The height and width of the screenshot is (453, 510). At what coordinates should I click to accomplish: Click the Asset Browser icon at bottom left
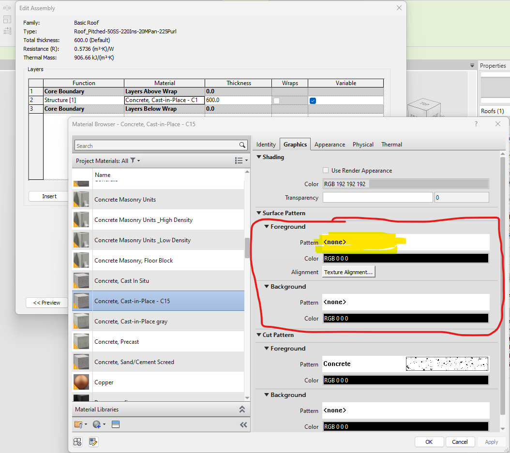77,441
